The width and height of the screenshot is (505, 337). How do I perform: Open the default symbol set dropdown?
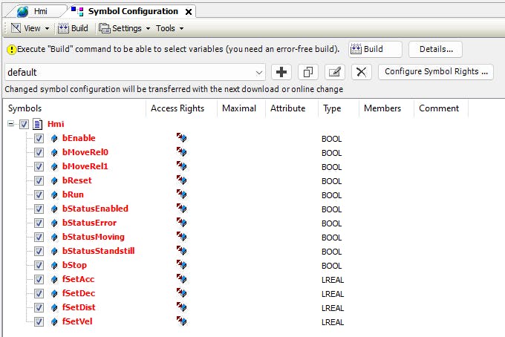pos(258,72)
